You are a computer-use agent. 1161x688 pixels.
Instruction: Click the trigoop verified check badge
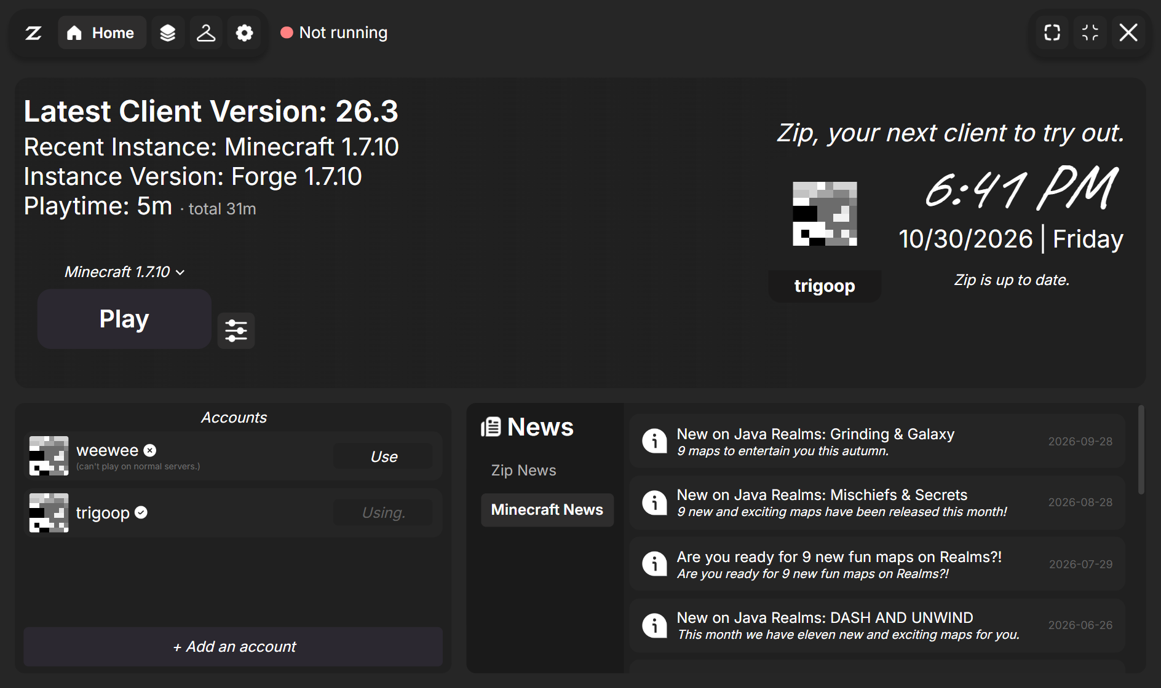141,512
